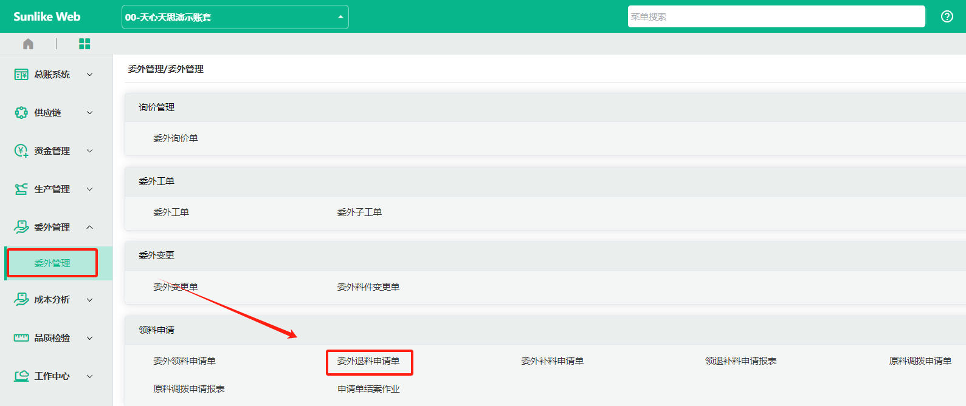Open the 供应链 menu label

(47, 113)
